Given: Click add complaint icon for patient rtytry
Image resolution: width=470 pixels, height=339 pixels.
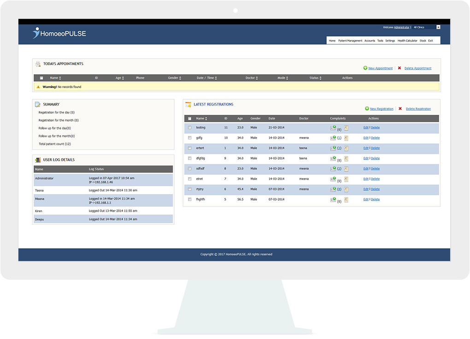Looking at the screenshot, I should click(x=333, y=189).
